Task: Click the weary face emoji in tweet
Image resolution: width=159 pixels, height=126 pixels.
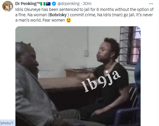Action: pos(69,20)
